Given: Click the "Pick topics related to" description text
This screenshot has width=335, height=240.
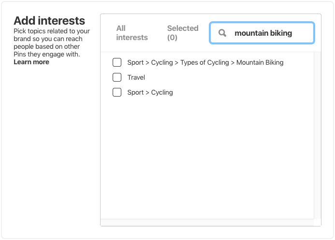Looking at the screenshot, I should [52, 31].
